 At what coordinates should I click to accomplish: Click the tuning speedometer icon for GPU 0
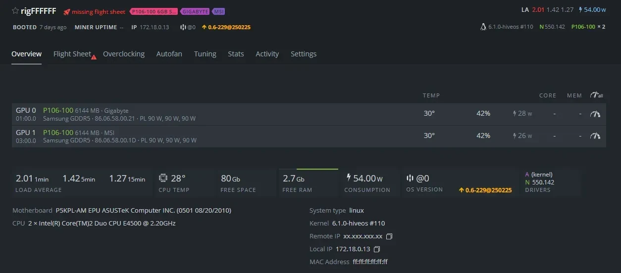coord(595,114)
